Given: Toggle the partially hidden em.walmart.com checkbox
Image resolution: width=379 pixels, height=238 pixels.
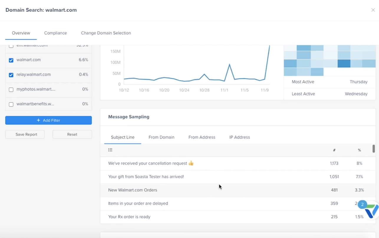Looking at the screenshot, I should (11, 46).
